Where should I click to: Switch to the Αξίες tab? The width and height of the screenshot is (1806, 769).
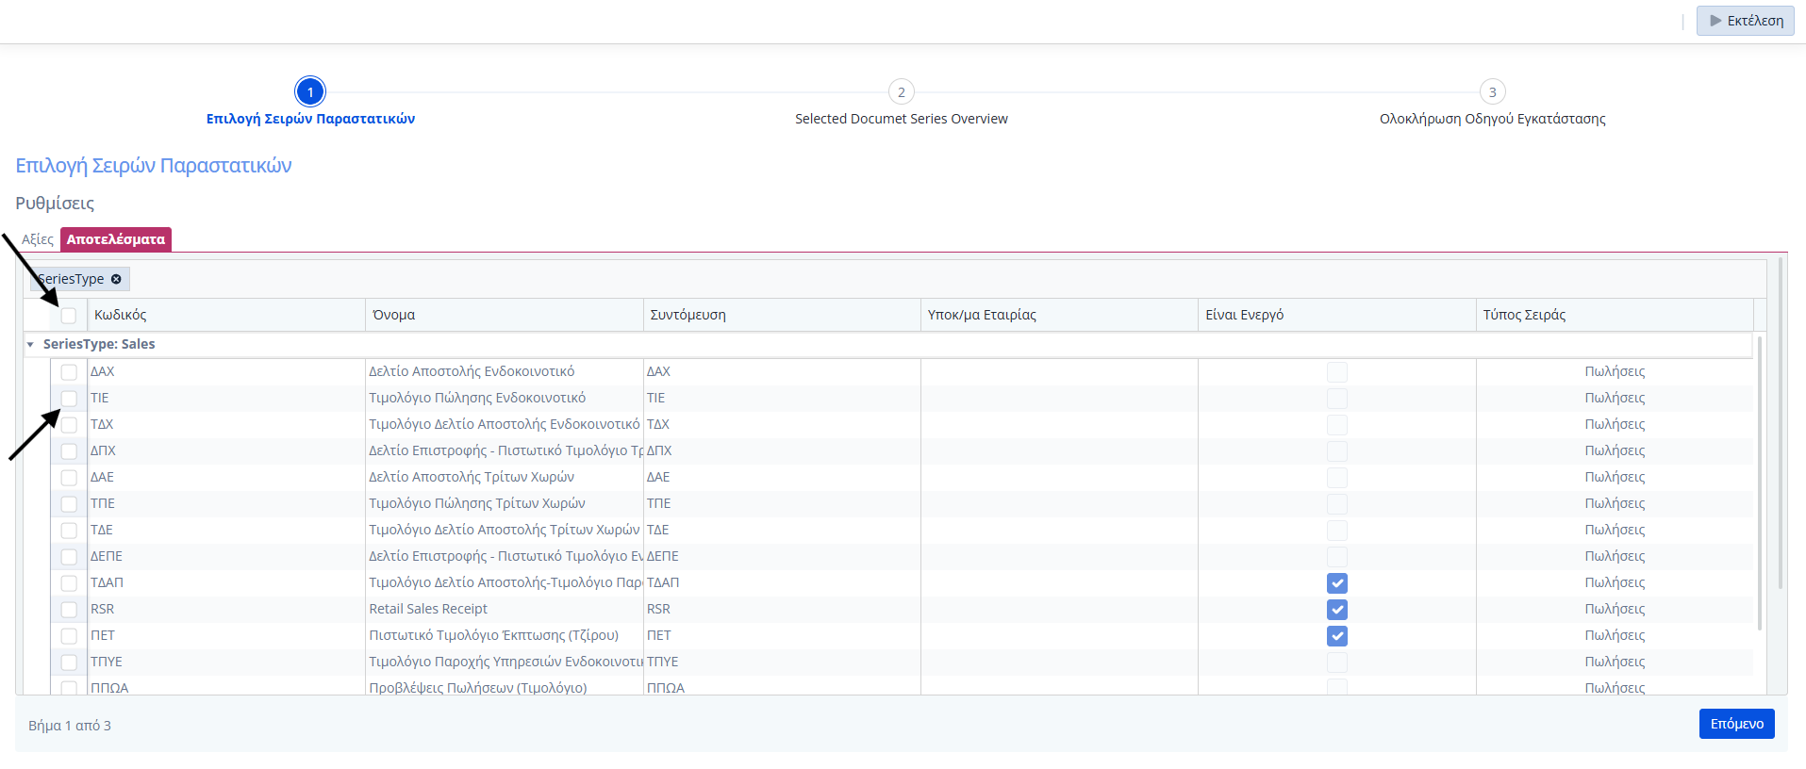38,239
